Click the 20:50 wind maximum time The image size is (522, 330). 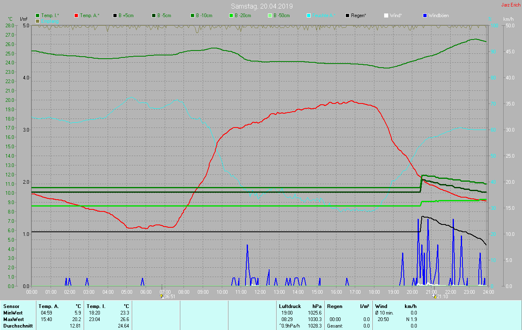pos(383,319)
